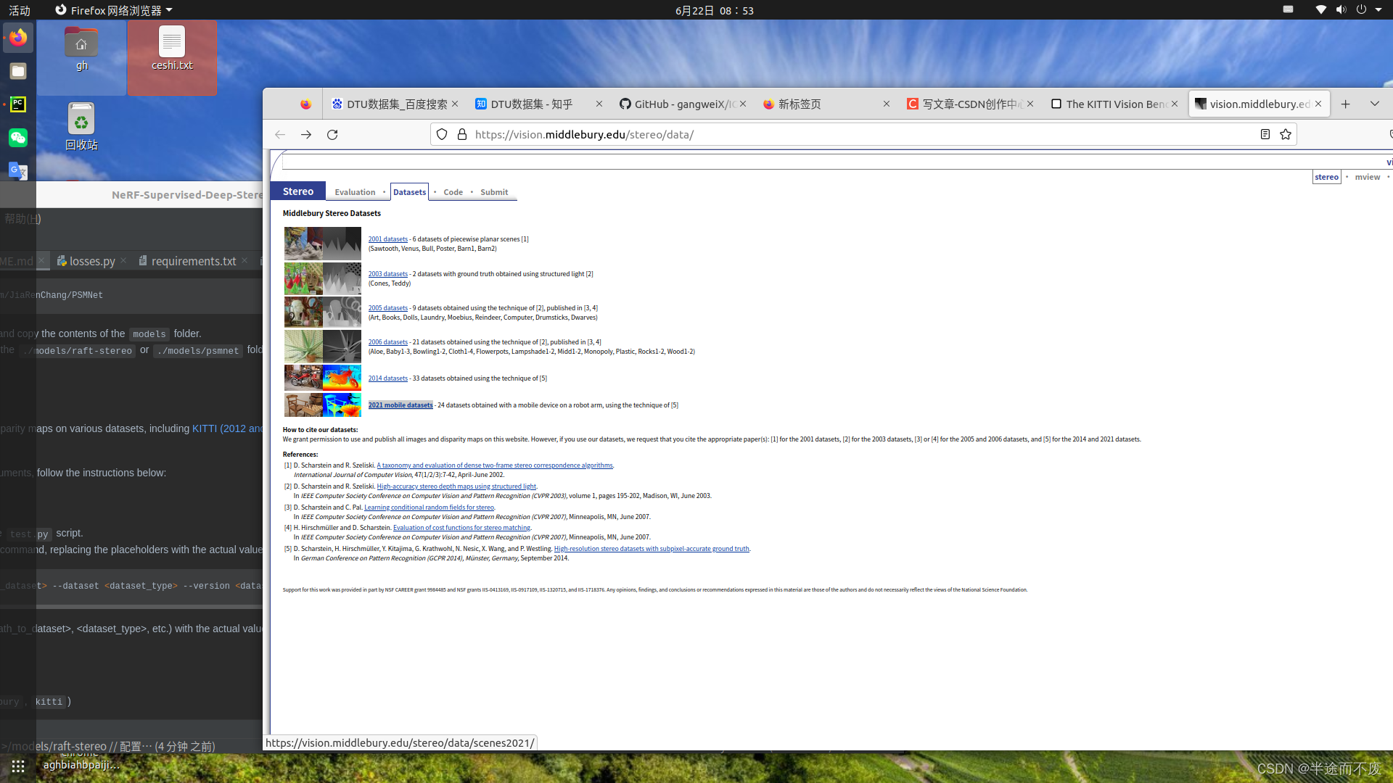Click the 2006 datasets Aloe thumbnail
The height and width of the screenshot is (783, 1393).
pos(303,347)
